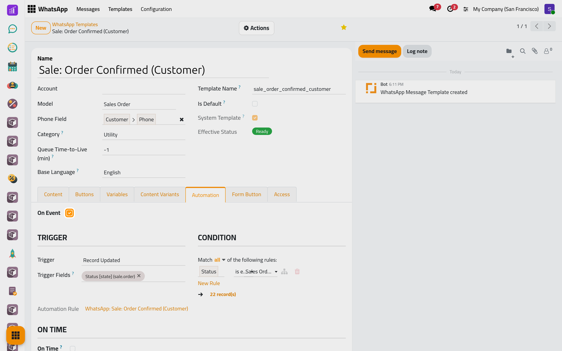Open the Discuss chat bubble sidebar icon

click(12, 29)
